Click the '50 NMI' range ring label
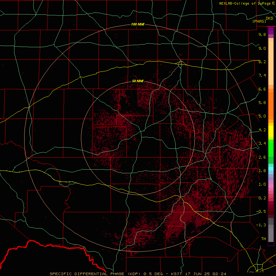This screenshot has width=276, height=276. [138, 81]
